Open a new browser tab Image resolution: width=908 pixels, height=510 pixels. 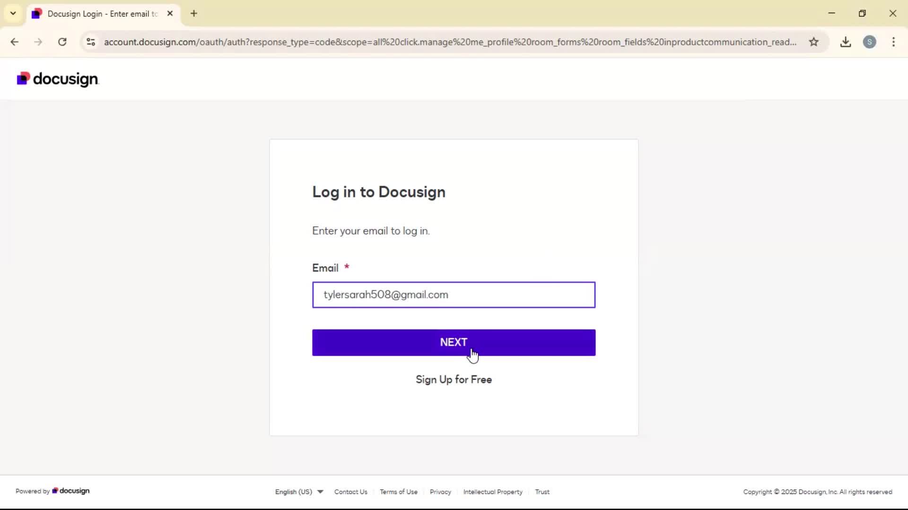point(194,14)
